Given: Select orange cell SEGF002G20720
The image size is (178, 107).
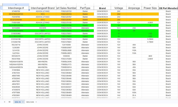Looking at the screenshot, I should pyautogui.click(x=16, y=14).
